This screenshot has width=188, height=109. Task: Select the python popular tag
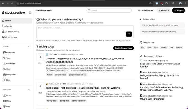point(179,48)
